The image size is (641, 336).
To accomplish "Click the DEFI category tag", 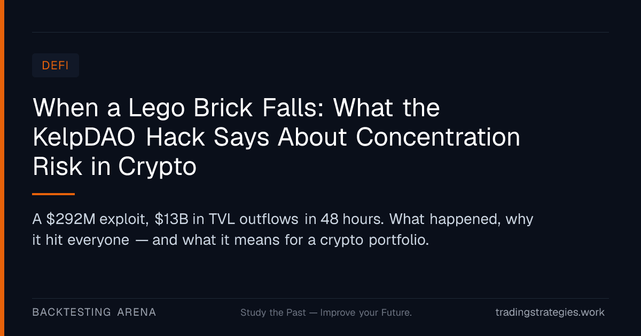I will 56,66.
